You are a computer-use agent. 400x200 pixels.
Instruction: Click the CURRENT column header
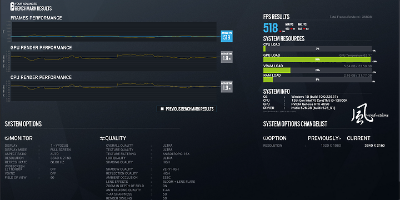pyautogui.click(x=358, y=138)
